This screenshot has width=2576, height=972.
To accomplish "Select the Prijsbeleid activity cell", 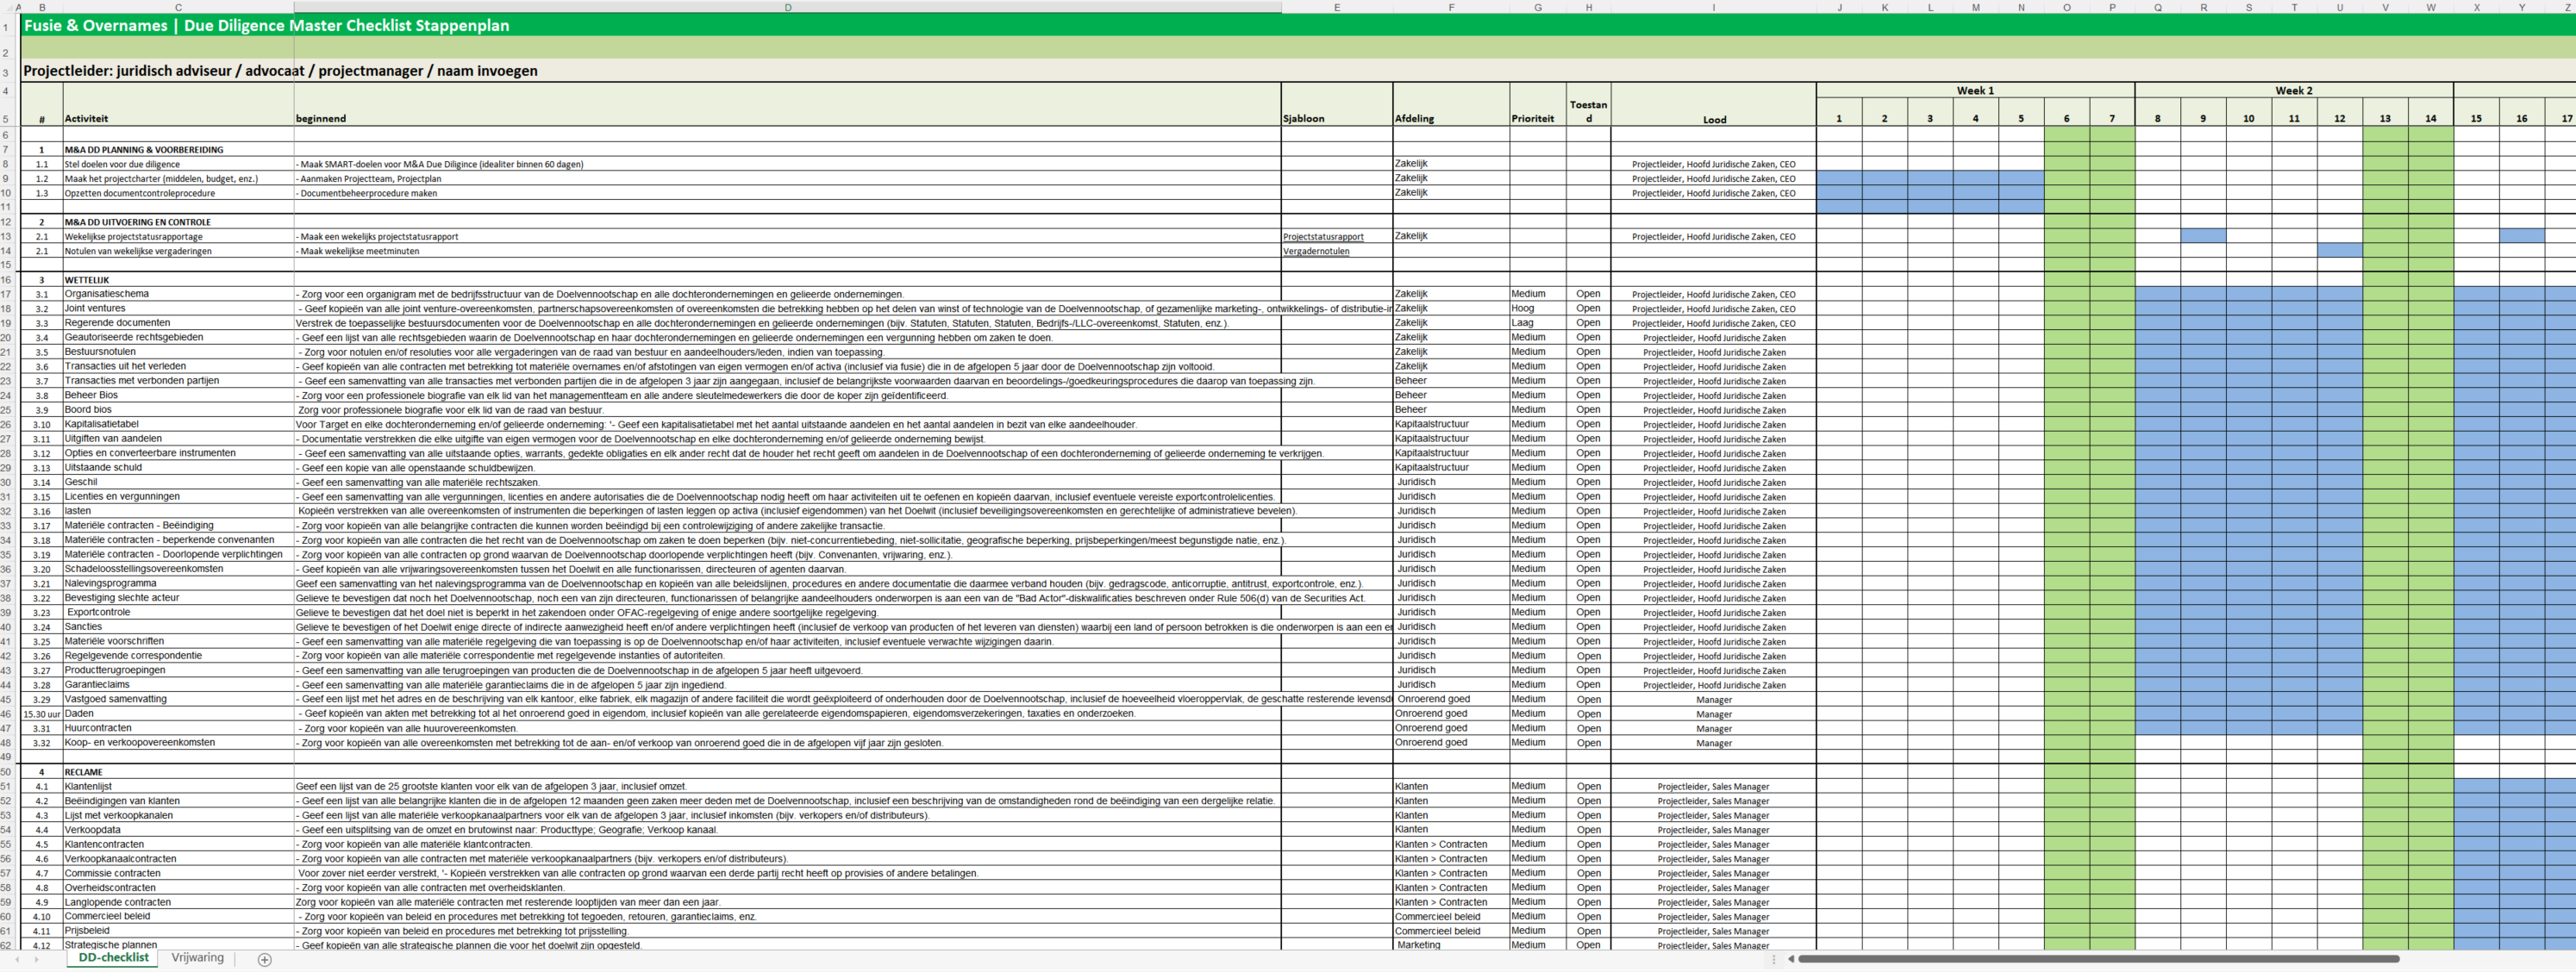I will click(x=178, y=930).
